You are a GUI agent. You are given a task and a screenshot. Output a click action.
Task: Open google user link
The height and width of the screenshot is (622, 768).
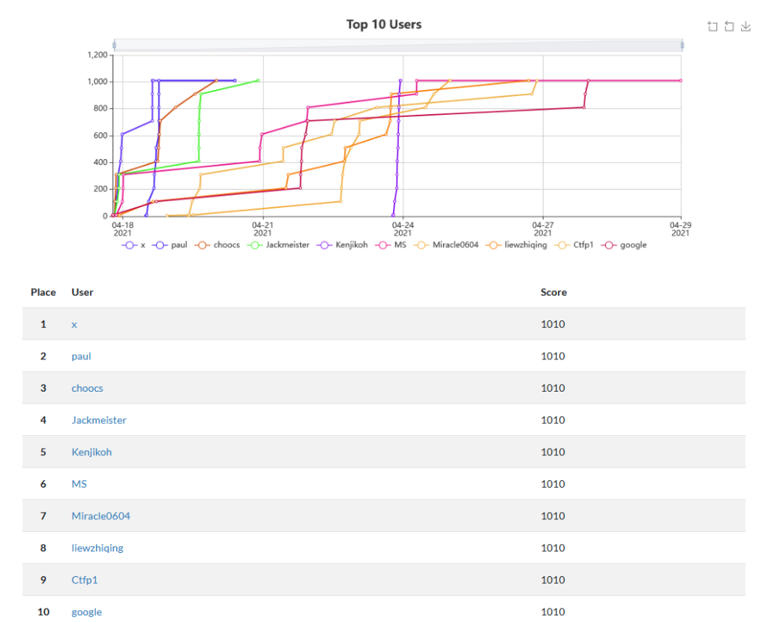[x=87, y=612]
